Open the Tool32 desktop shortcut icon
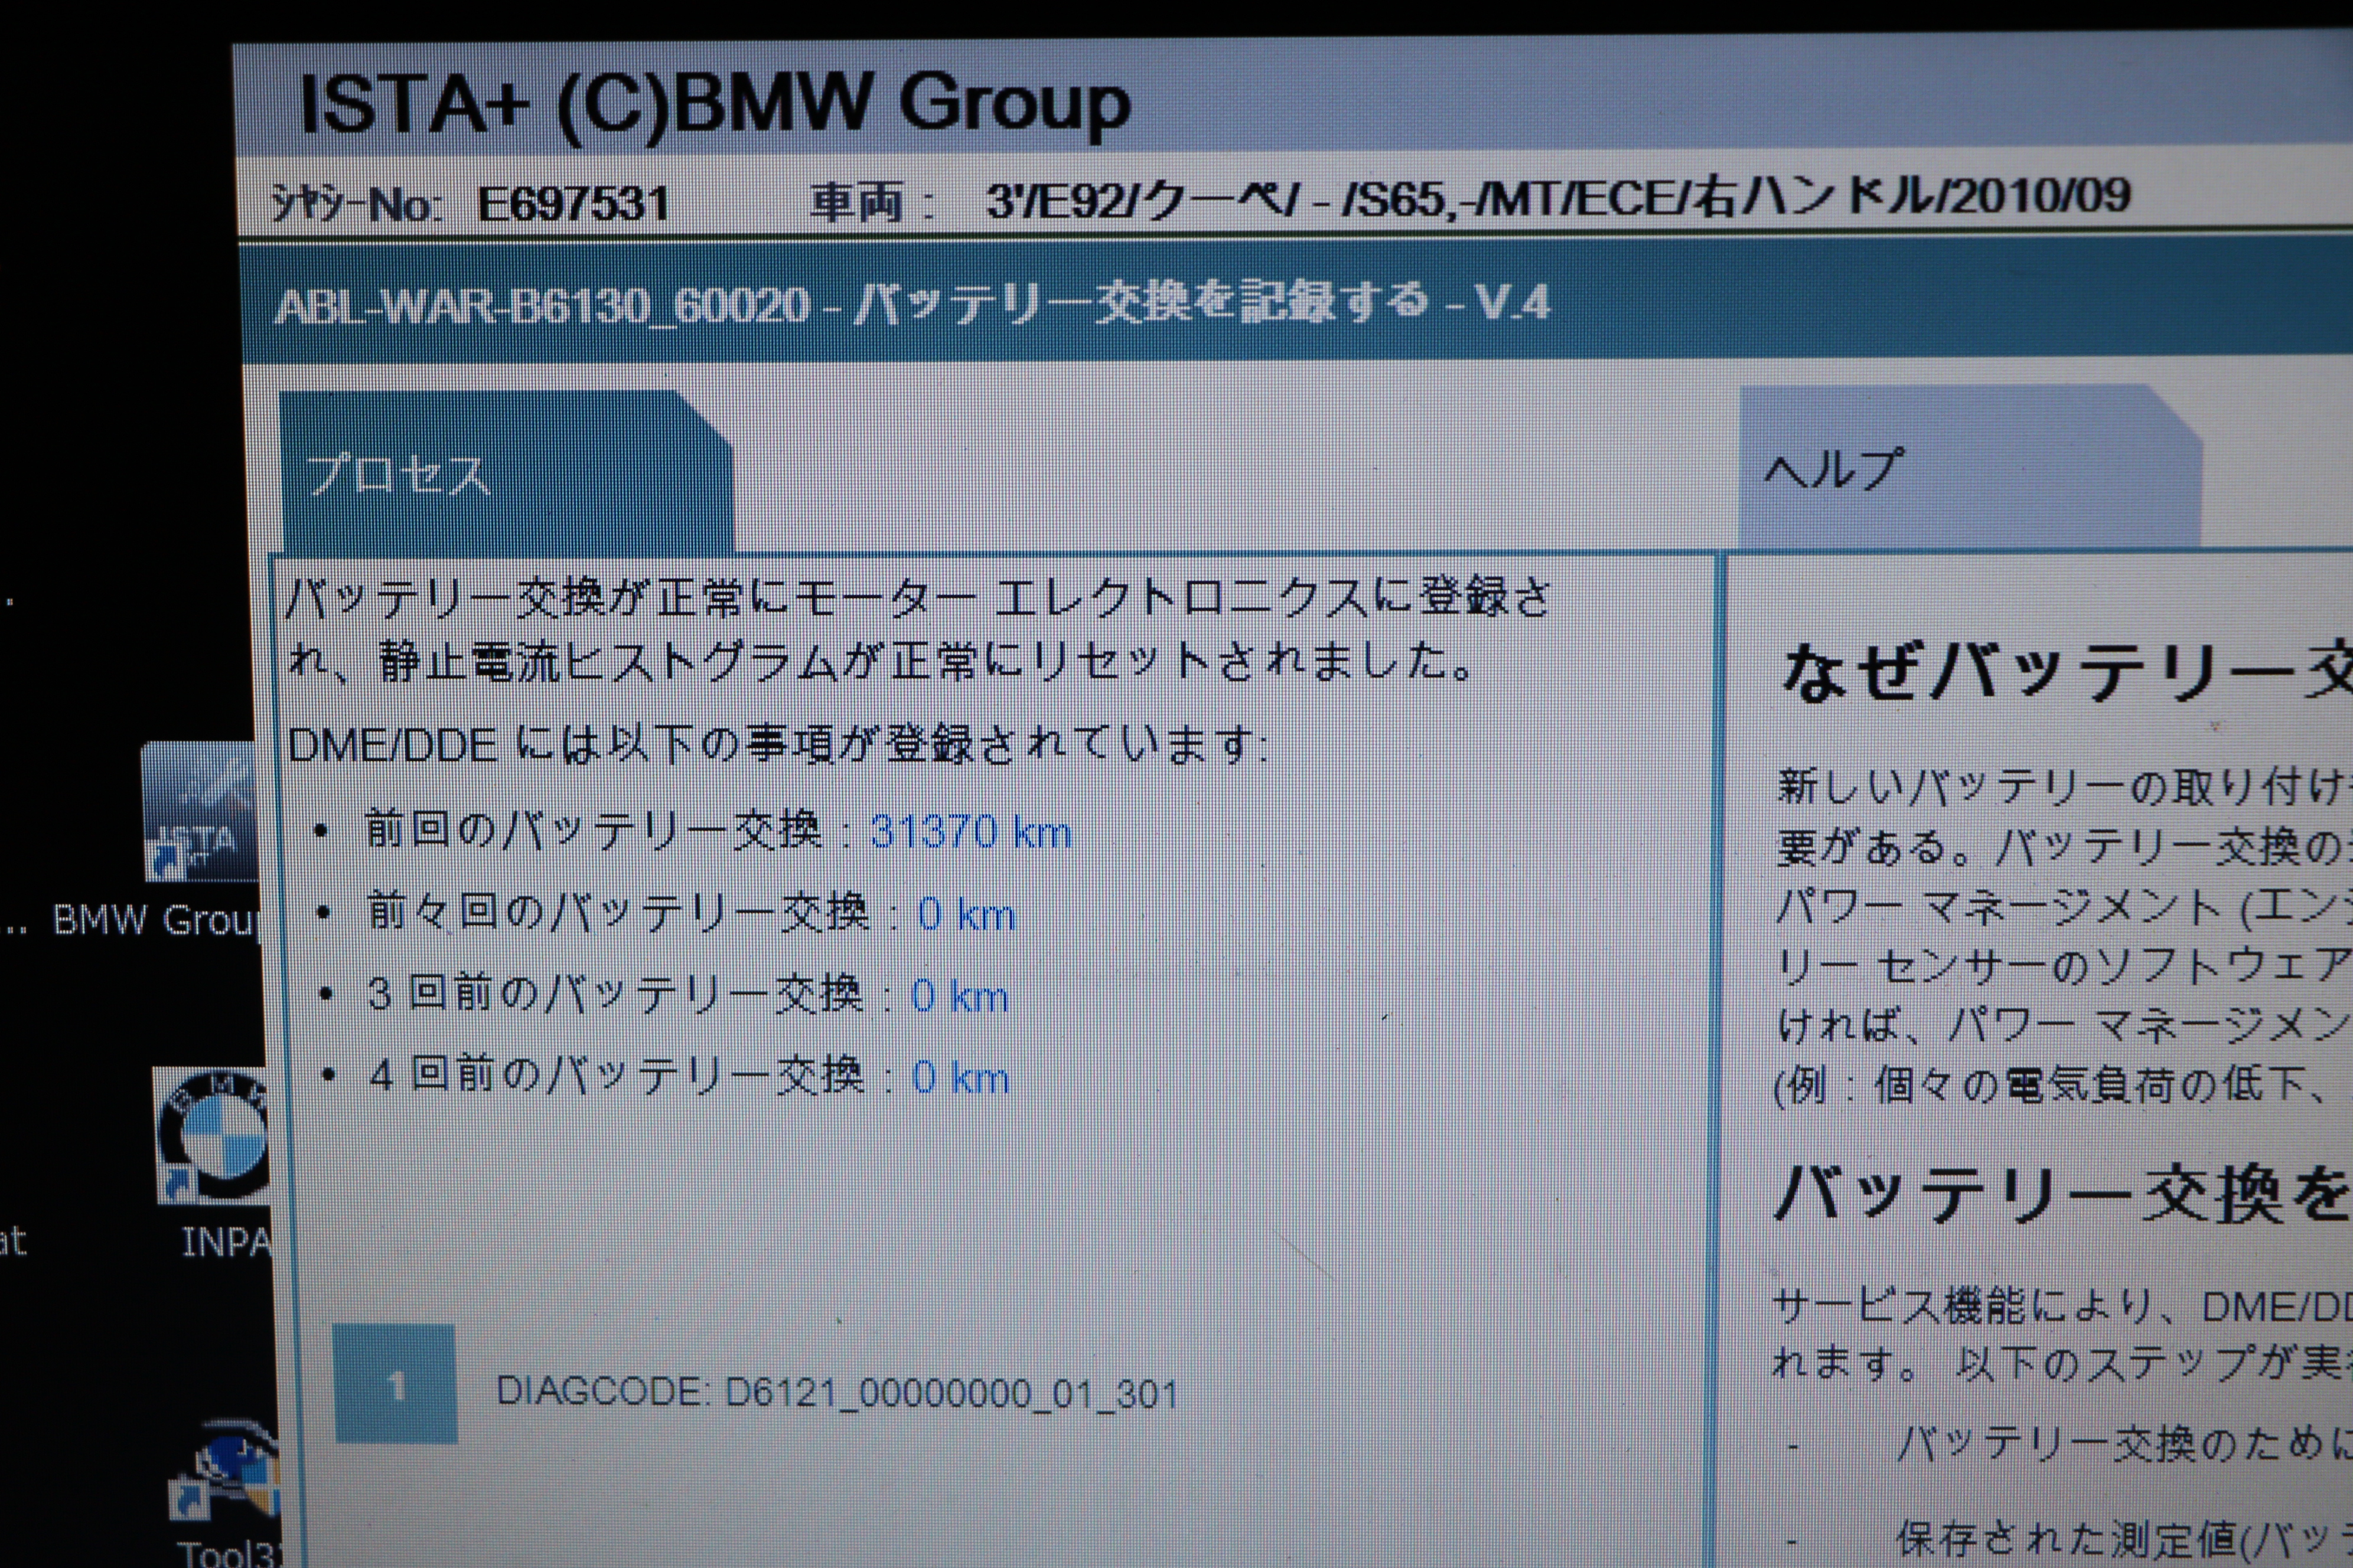Screen dimensions: 2353x1568 225,1470
